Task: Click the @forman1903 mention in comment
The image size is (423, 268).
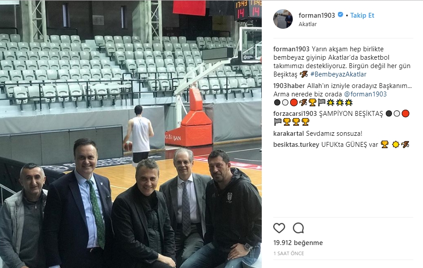Action: coord(365,94)
